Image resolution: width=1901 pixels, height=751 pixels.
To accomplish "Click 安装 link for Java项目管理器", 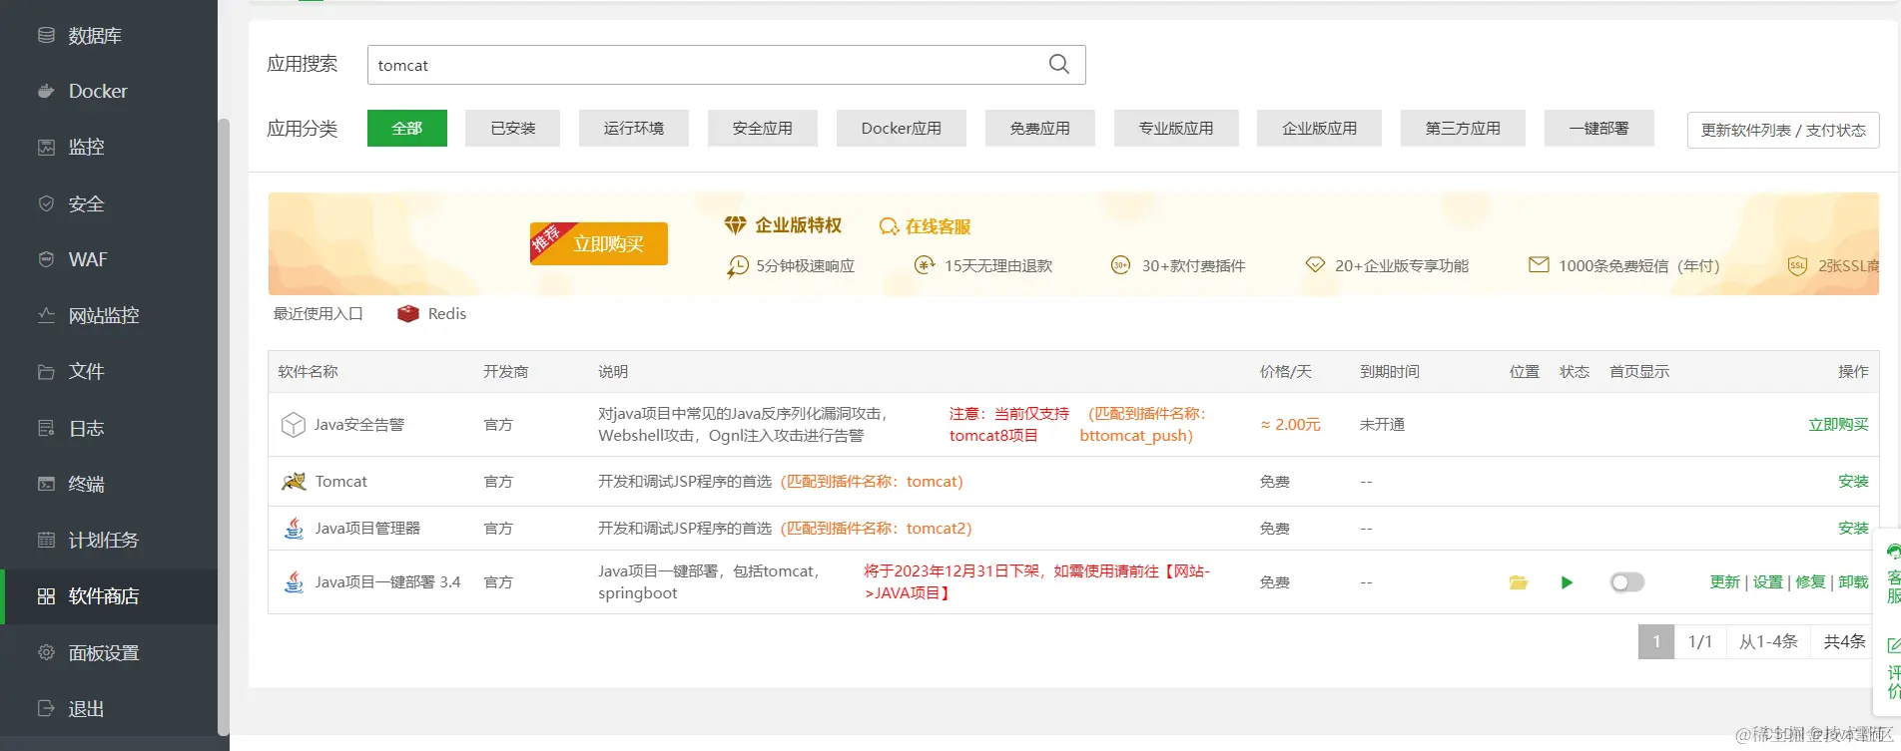I will tap(1853, 529).
